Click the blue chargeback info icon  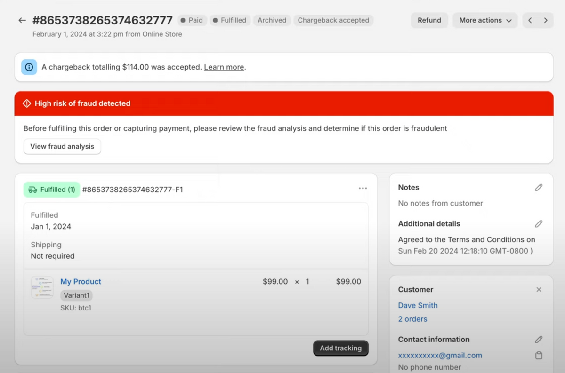(29, 67)
